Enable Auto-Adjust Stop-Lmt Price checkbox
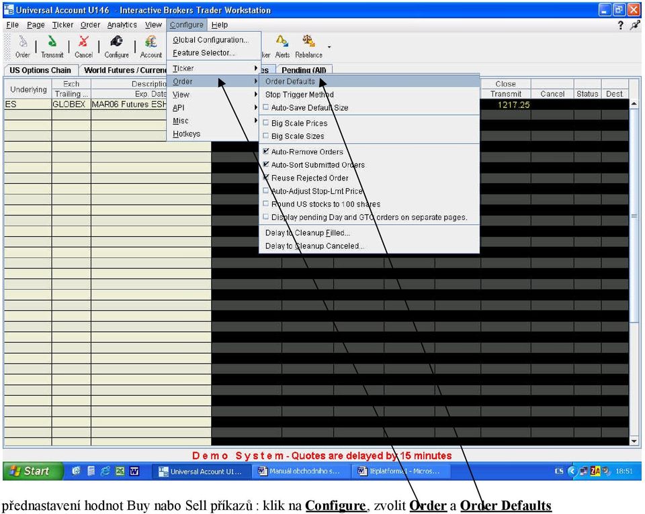This screenshot has width=645, height=514. click(266, 191)
